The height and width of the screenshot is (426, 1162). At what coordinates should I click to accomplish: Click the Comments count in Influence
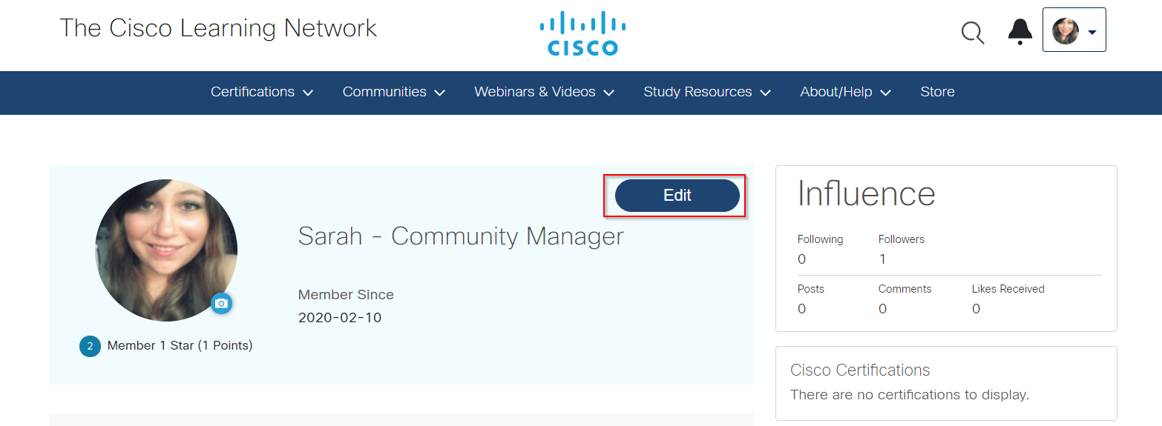click(x=882, y=309)
